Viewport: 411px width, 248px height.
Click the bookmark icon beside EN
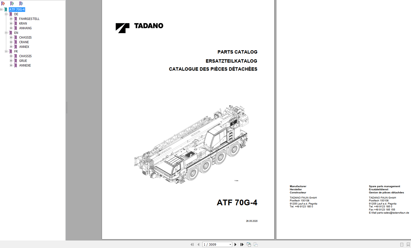(x=11, y=33)
